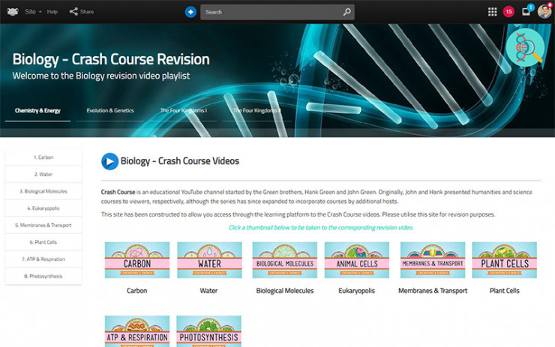Open the red 15 notifications badge

[x=508, y=12]
